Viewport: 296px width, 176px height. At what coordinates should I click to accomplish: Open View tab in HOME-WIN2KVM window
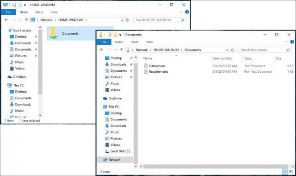pyautogui.click(x=54, y=12)
